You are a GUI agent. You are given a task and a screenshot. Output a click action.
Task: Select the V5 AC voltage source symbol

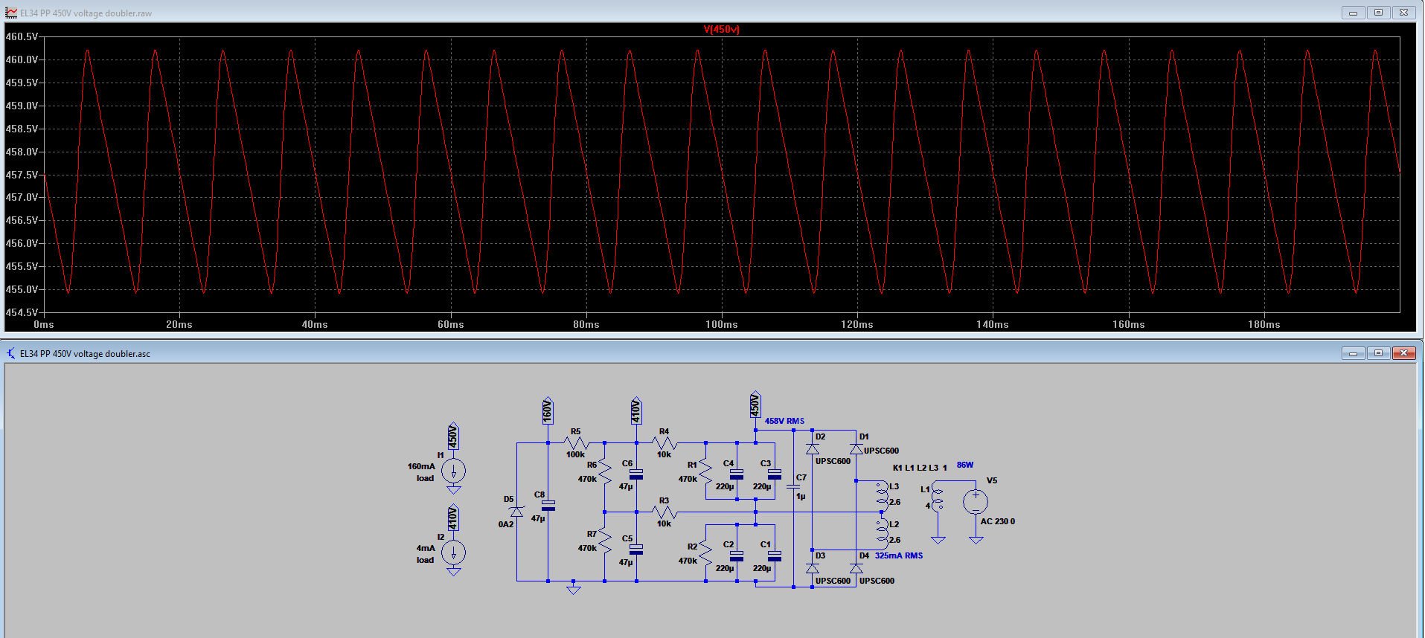[x=976, y=501]
